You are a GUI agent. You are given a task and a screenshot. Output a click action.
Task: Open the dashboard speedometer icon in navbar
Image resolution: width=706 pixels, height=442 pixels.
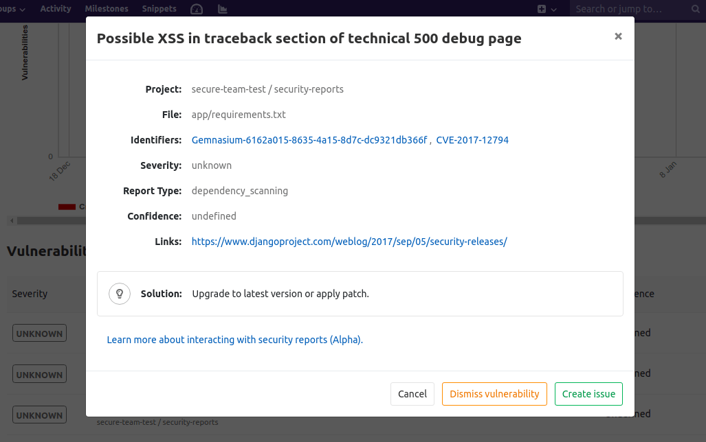(196, 9)
